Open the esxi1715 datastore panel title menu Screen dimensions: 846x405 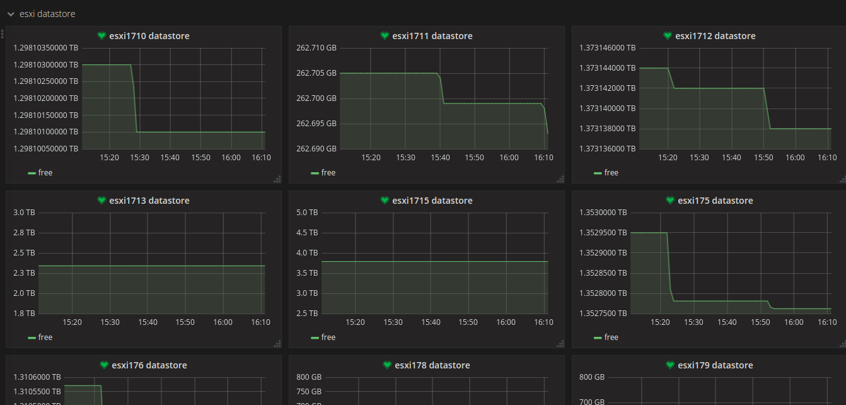432,201
